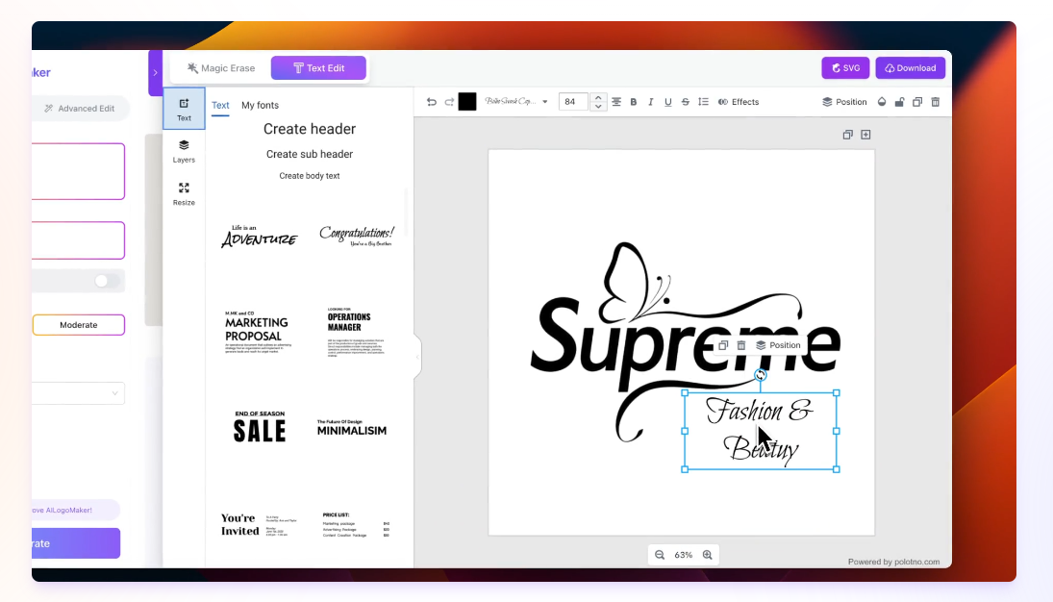Add a sub header text
1053x602 pixels.
(x=310, y=154)
